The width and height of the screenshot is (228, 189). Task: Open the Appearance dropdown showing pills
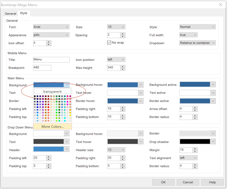(x=51, y=35)
